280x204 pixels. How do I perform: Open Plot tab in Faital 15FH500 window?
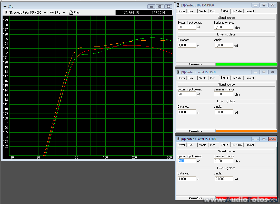212,145
